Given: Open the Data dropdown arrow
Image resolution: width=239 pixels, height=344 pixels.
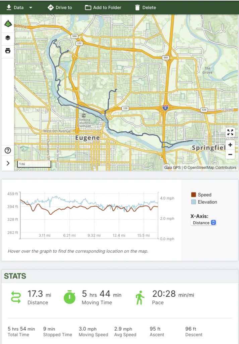Looking at the screenshot, I should 31,7.
